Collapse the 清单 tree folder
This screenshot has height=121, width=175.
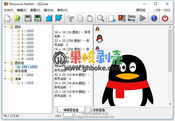[x=5, y=78]
